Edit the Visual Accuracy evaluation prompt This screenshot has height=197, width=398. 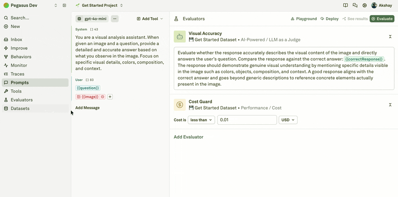tap(284, 68)
